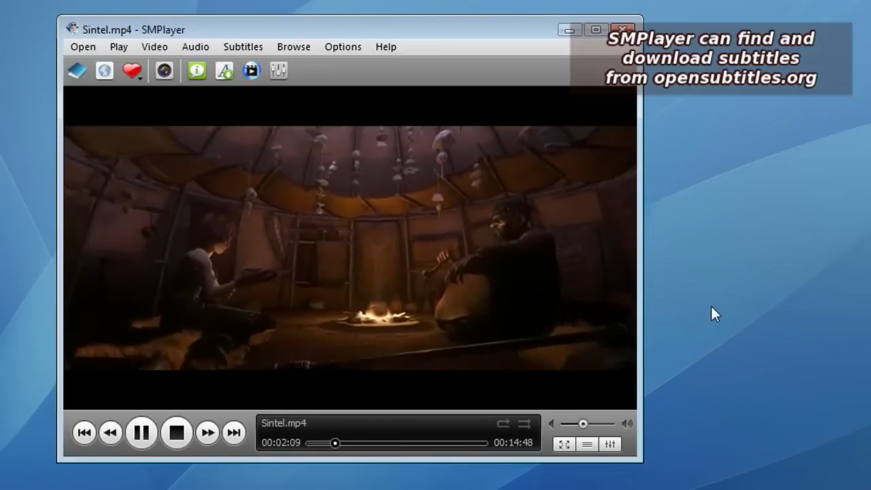Open the green file information icon

click(197, 71)
